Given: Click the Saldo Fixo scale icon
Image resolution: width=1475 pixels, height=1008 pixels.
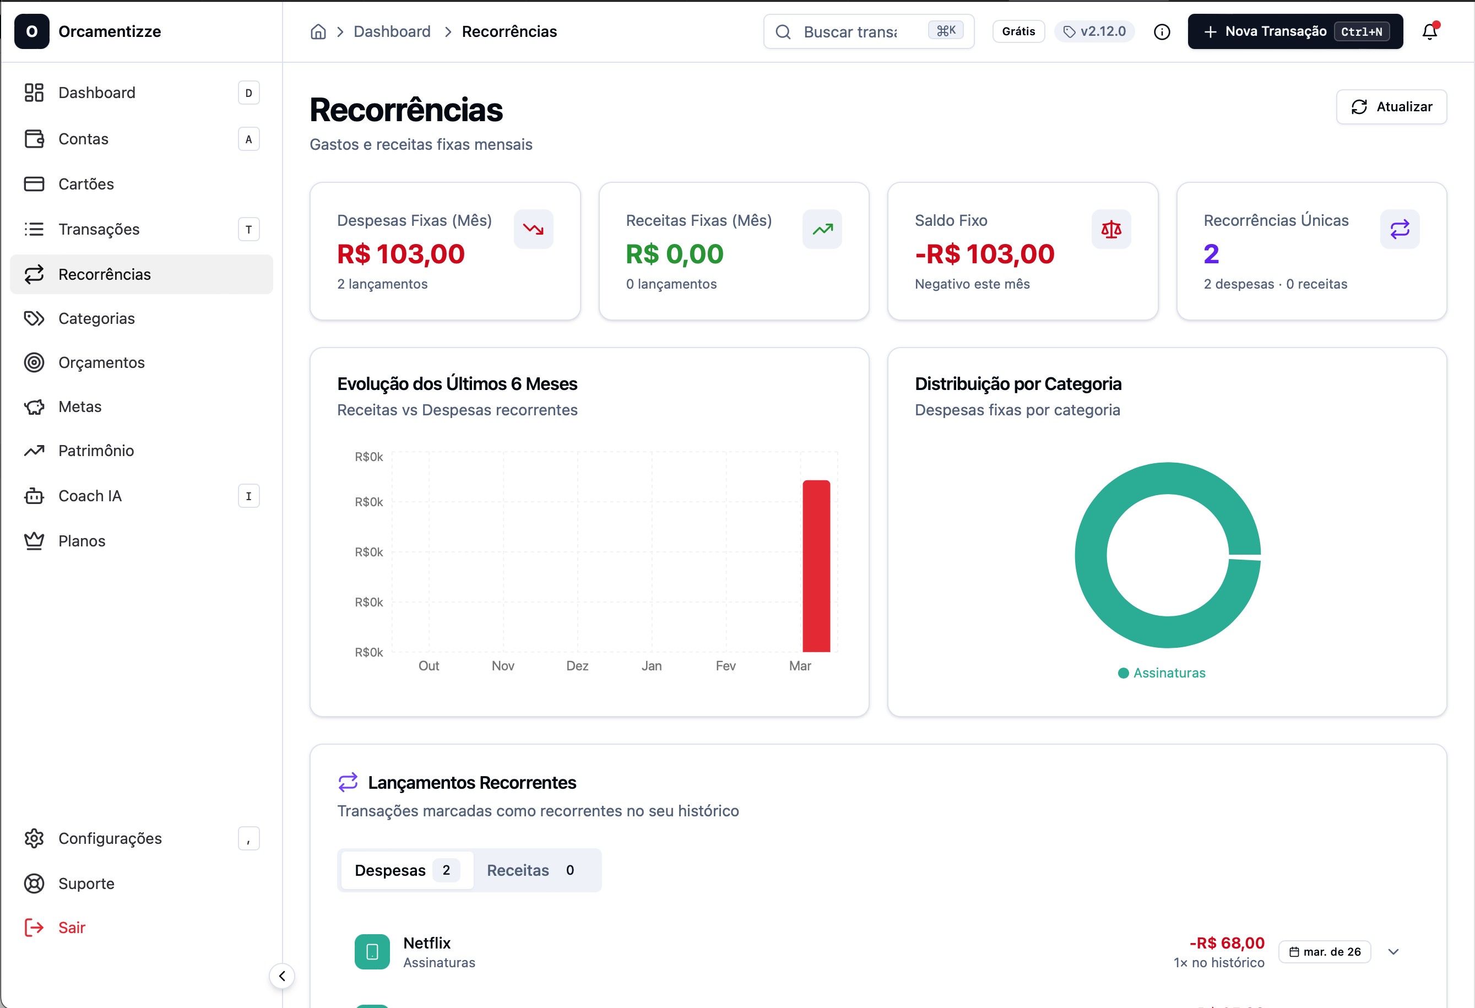Looking at the screenshot, I should click(x=1111, y=229).
